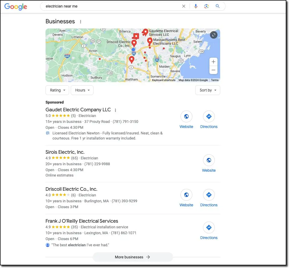Open the three-dot menu next to Businesses
This screenshot has width=289, height=268.
(x=81, y=21)
